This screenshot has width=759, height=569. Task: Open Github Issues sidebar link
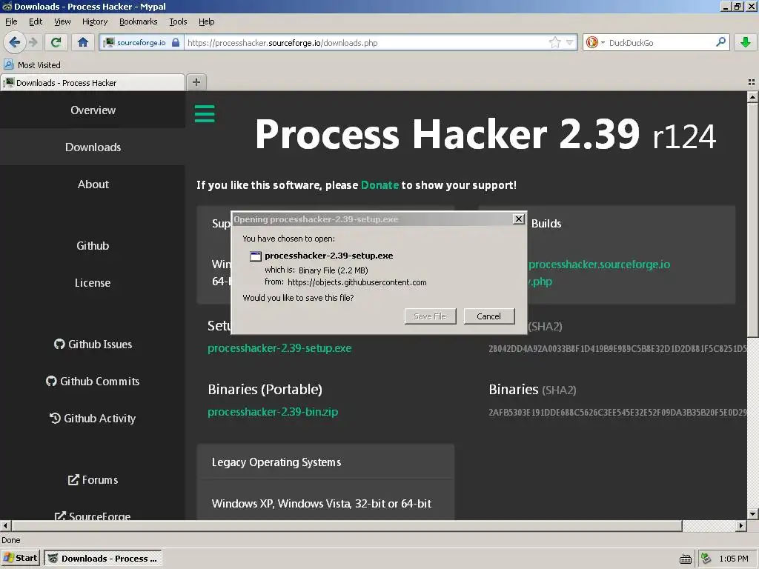tap(93, 344)
